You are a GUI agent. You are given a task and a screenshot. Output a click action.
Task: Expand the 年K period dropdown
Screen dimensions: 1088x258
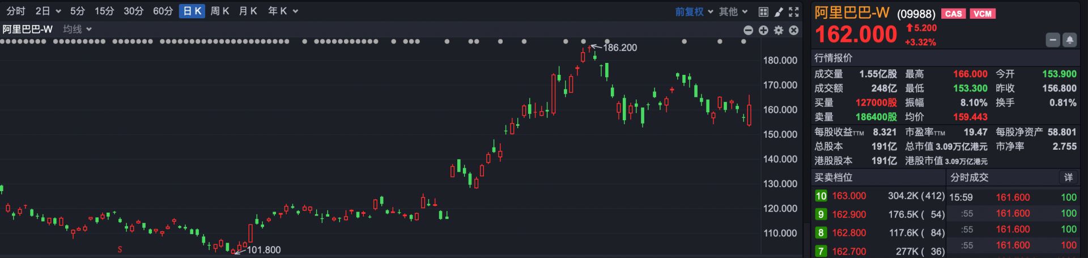coord(283,11)
